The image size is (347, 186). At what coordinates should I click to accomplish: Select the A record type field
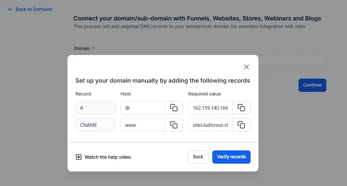tap(95, 108)
